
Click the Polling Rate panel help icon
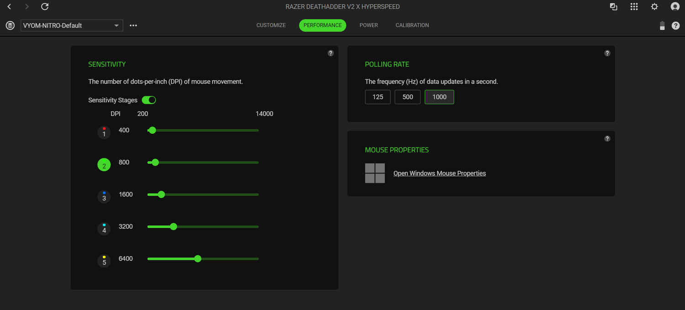[607, 53]
